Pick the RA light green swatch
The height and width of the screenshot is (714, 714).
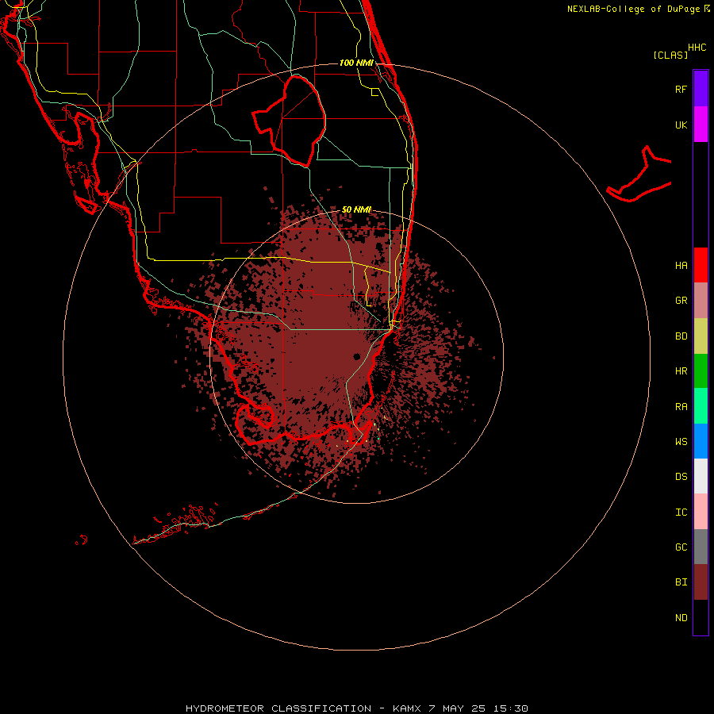701,406
